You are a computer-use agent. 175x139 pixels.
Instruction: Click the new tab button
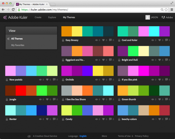pyautogui.click(x=53, y=4)
